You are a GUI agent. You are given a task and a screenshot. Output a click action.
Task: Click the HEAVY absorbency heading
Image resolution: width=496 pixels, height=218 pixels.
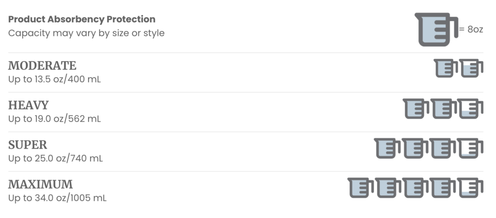[x=28, y=105]
